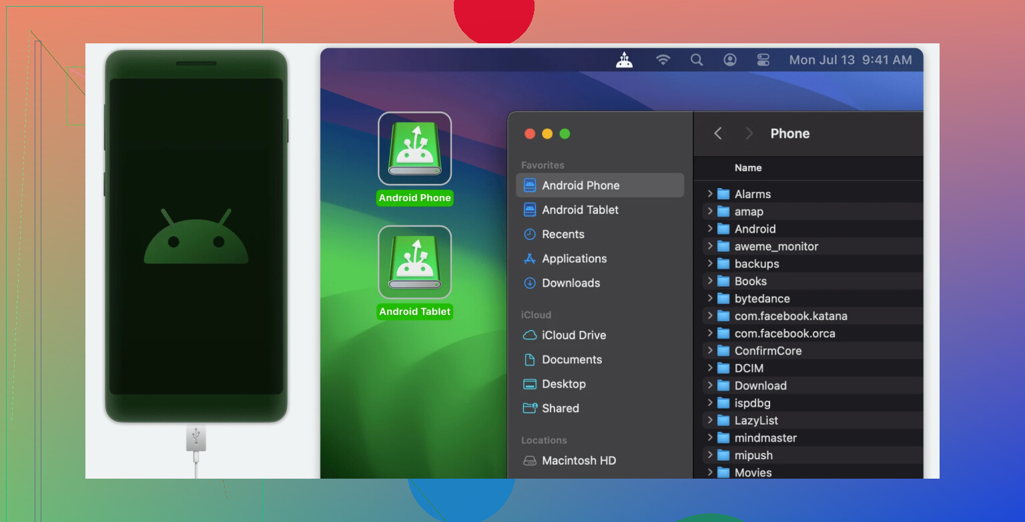Open Wi-Fi status menu
The image size is (1025, 522).
pyautogui.click(x=663, y=60)
